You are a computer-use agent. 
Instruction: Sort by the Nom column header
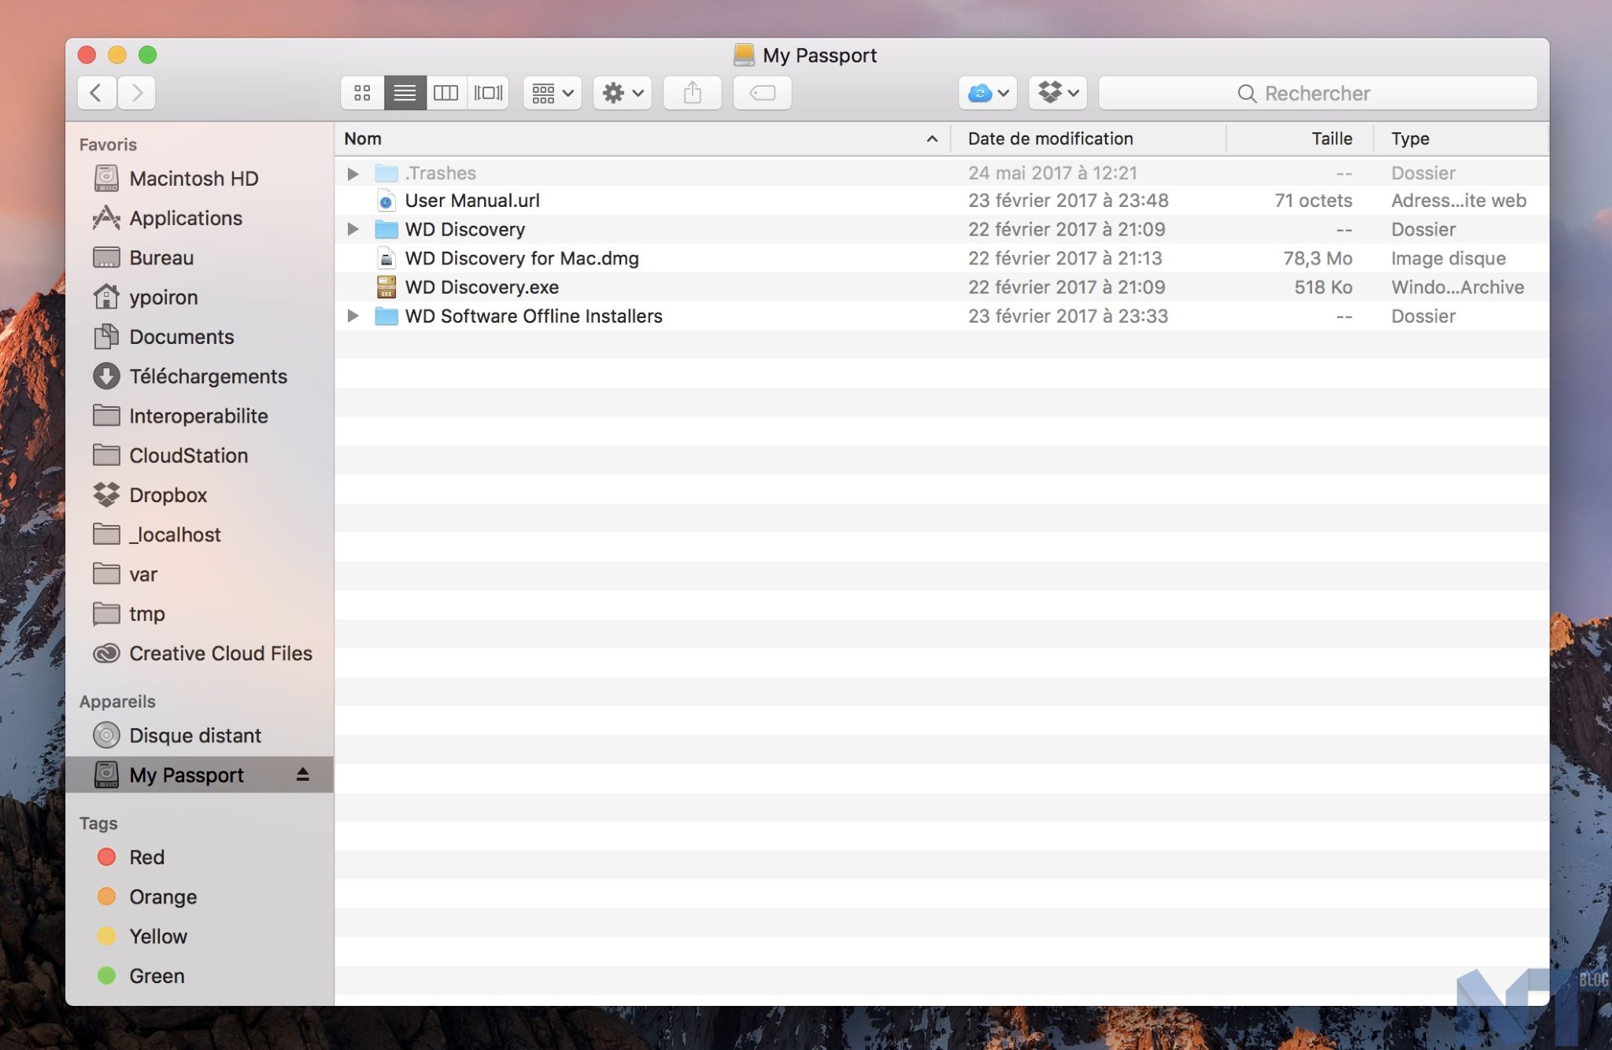[642, 139]
